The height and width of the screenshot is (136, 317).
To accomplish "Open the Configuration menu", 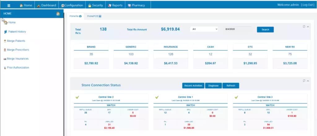I will (x=72, y=6).
